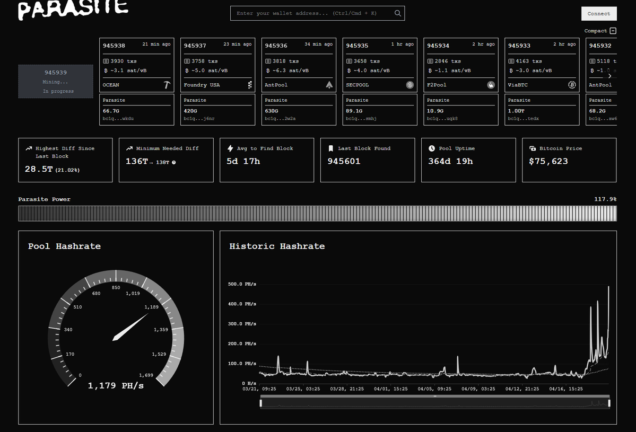Open Parasite 66.7G share card
The height and width of the screenshot is (432, 636).
click(137, 109)
